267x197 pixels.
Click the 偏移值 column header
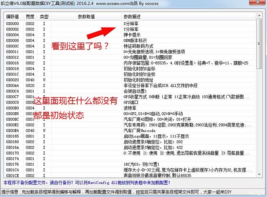click(13, 17)
